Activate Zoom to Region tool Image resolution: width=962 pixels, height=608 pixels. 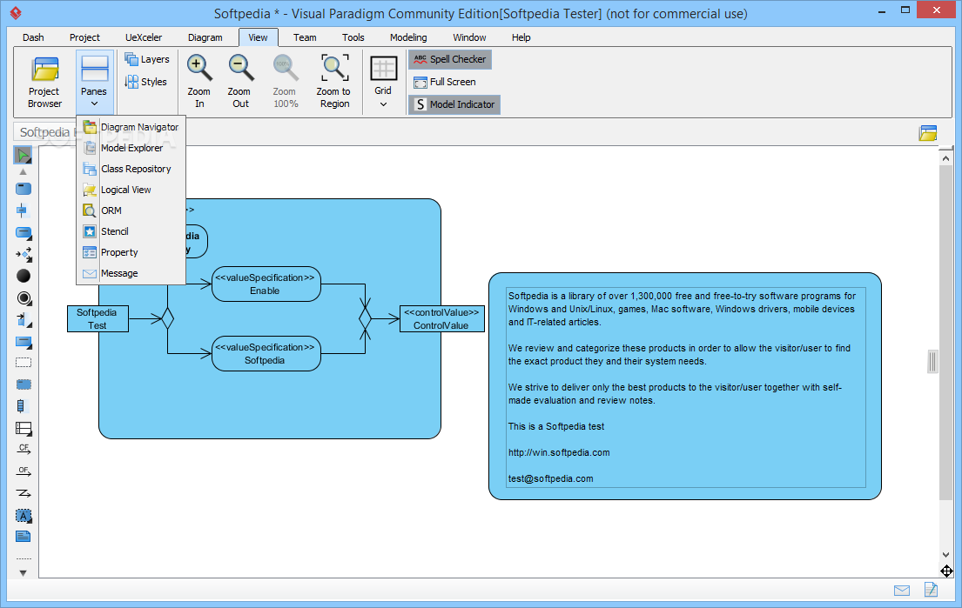tap(334, 83)
